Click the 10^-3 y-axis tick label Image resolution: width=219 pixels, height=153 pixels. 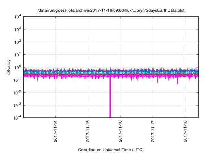click(x=17, y=105)
